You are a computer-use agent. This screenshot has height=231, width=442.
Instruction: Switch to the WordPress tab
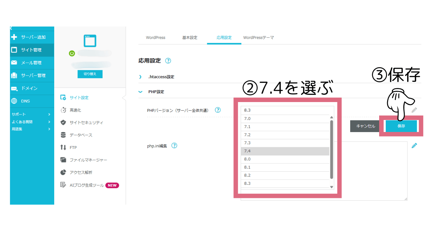point(155,38)
